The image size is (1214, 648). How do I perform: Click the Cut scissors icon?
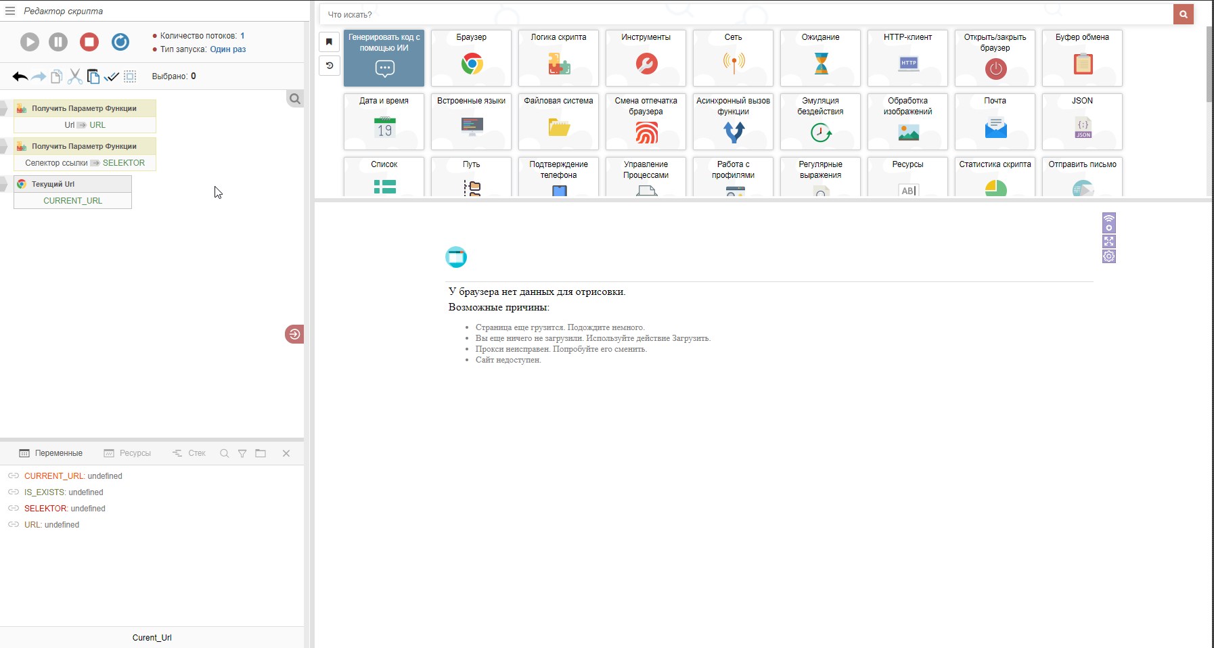75,76
